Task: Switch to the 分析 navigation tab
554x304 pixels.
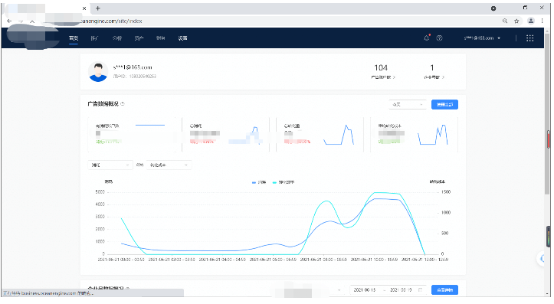Action: [x=117, y=38]
